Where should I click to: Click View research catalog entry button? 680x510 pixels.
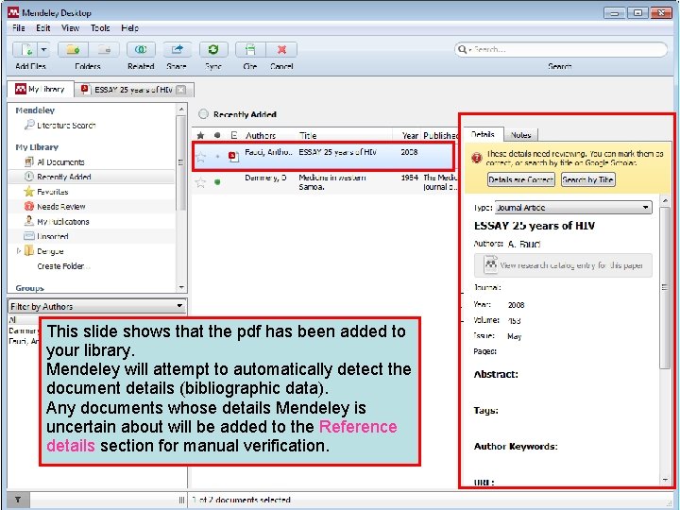click(563, 265)
